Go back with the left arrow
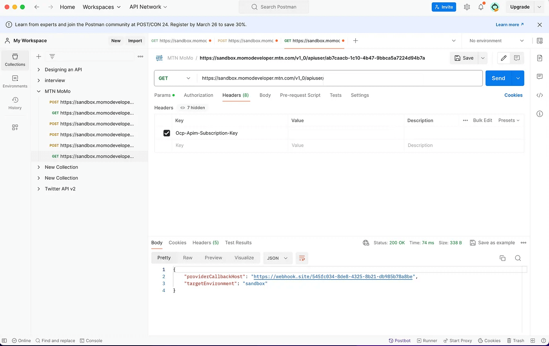 (37, 7)
